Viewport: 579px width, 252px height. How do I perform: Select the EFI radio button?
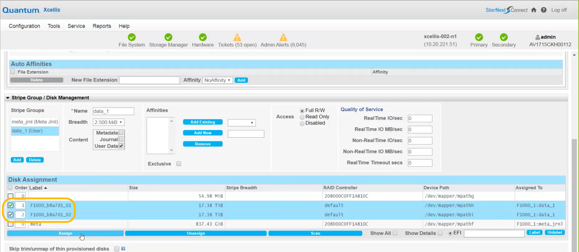click(x=450, y=233)
